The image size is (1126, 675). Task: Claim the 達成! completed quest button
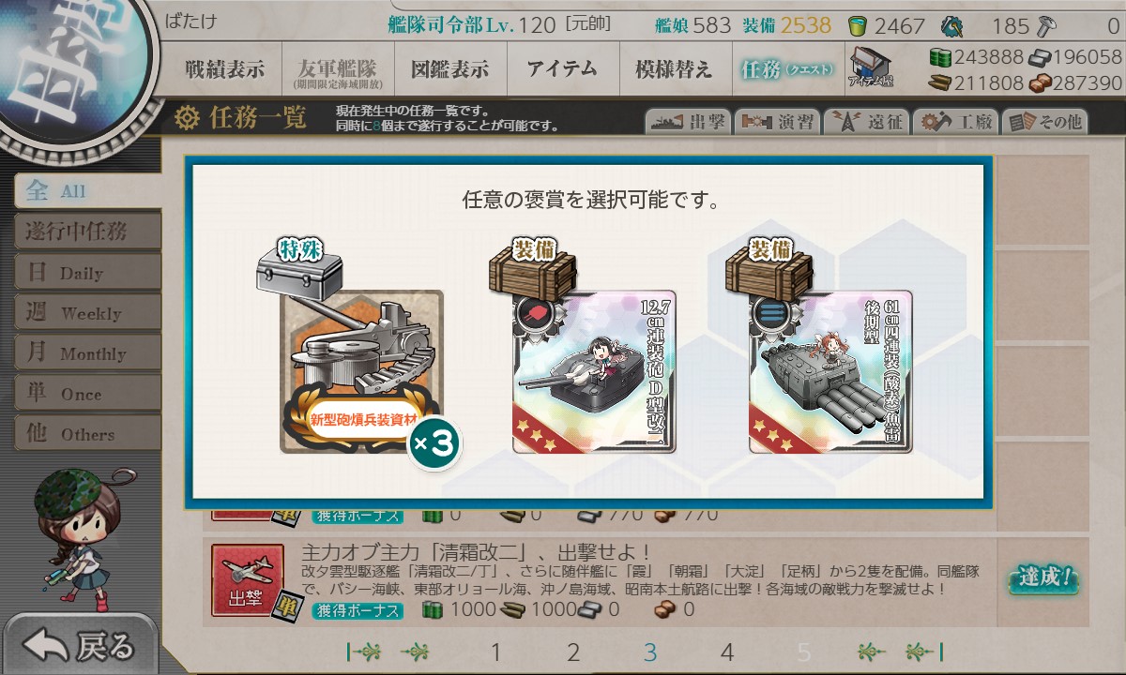tap(1042, 577)
